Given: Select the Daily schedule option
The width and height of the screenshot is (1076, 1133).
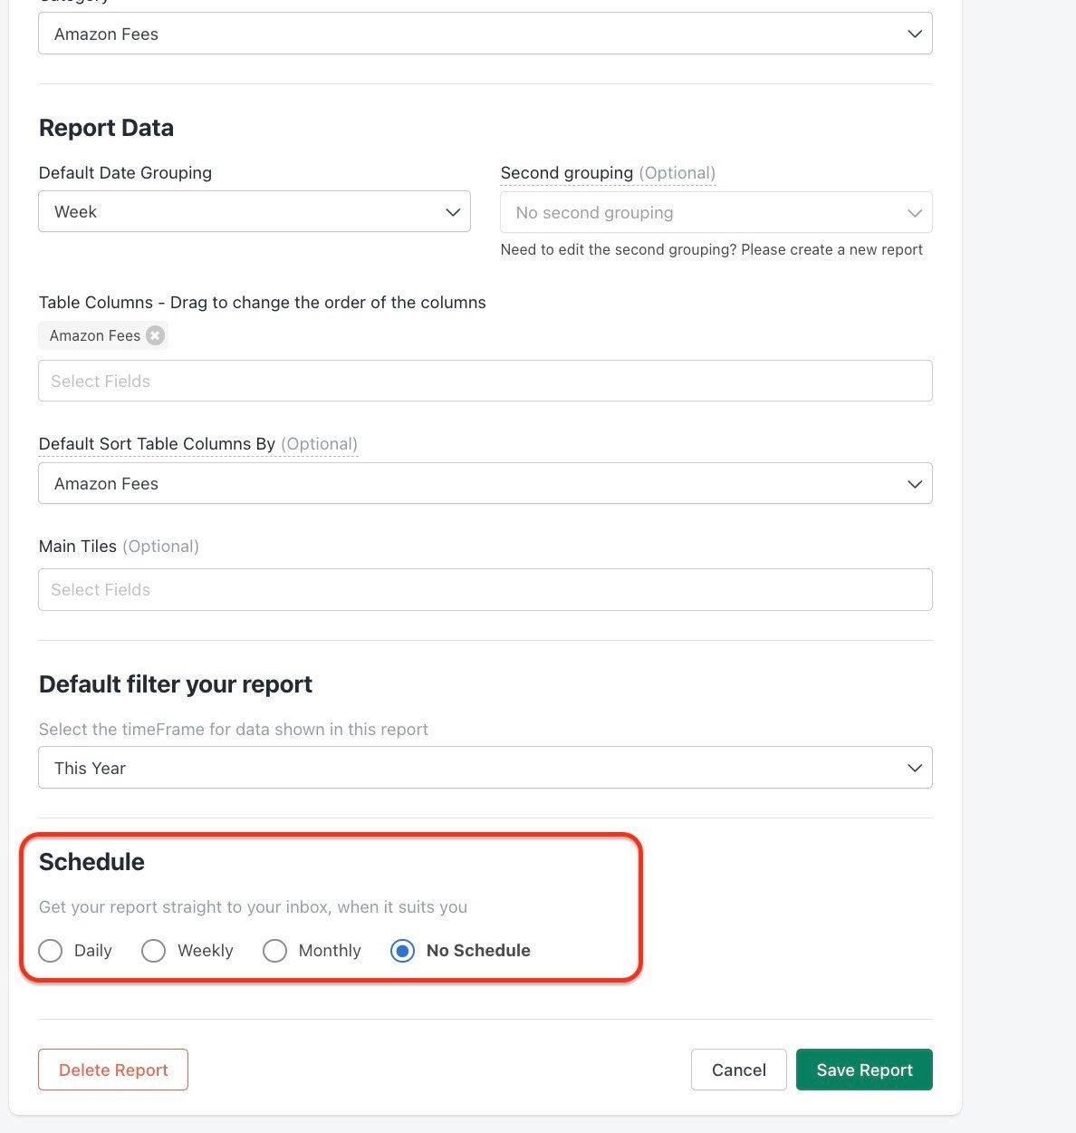Looking at the screenshot, I should point(51,951).
